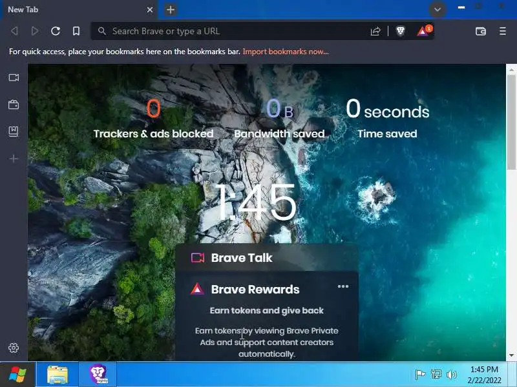
Task: Open the network tray icon
Action: [x=436, y=375]
